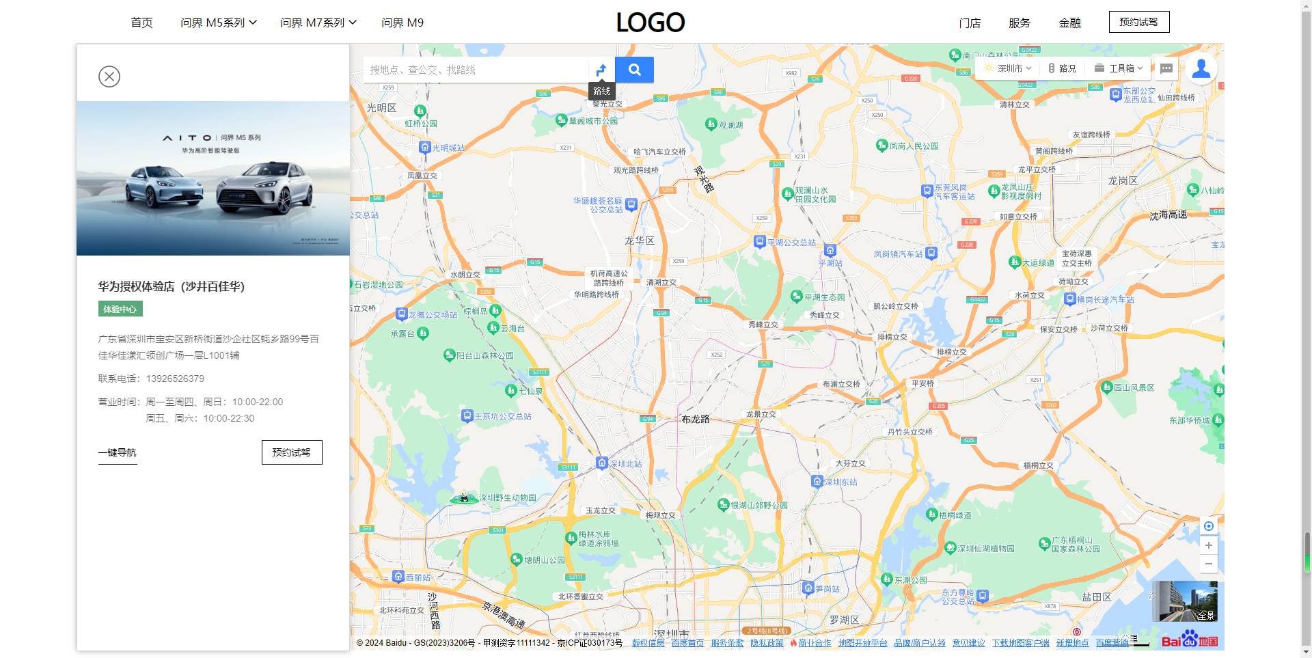Click the map search input field

476,70
